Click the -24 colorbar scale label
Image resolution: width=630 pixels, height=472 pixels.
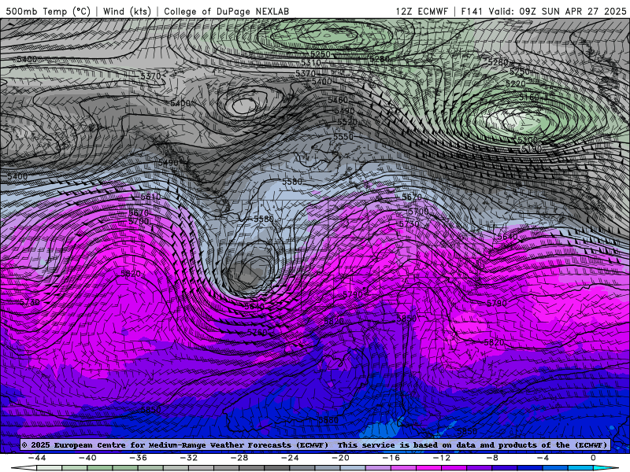click(290, 458)
